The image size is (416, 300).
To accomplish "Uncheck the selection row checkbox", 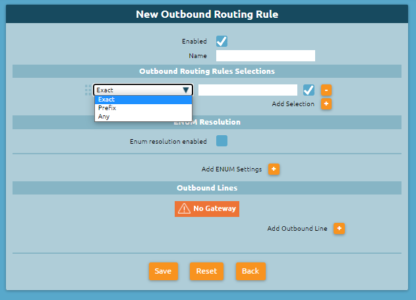I will coord(309,90).
